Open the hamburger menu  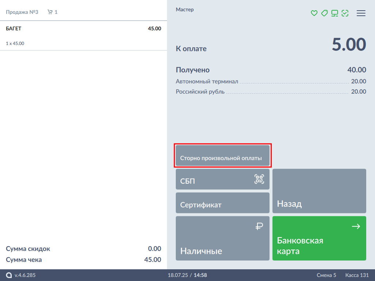tap(361, 13)
